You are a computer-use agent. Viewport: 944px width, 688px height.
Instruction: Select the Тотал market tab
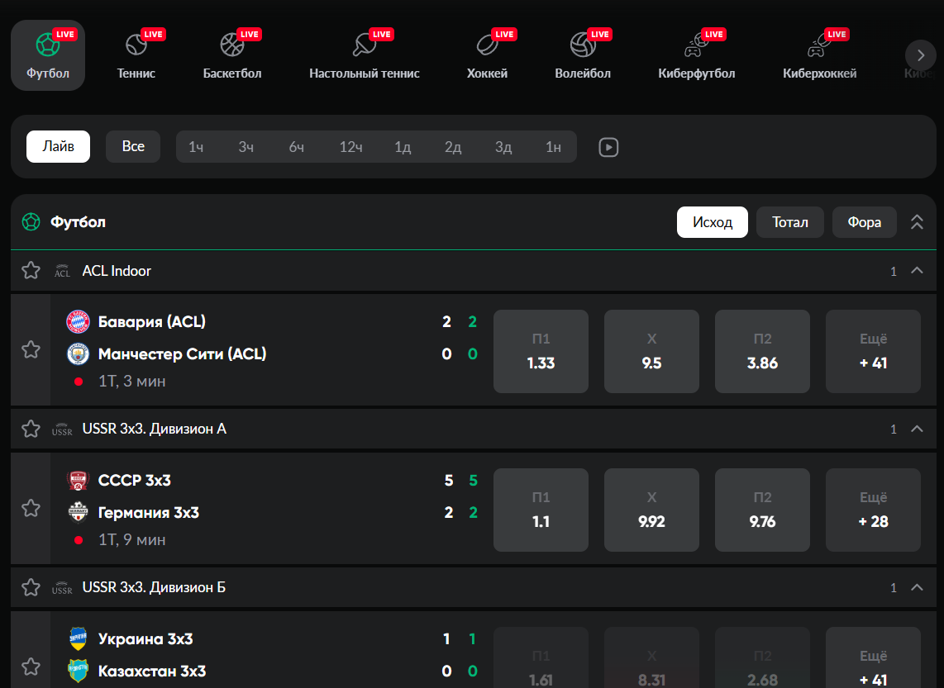(x=790, y=222)
